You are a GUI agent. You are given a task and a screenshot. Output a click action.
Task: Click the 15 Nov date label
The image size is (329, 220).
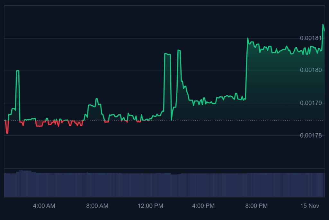pyautogui.click(x=310, y=206)
